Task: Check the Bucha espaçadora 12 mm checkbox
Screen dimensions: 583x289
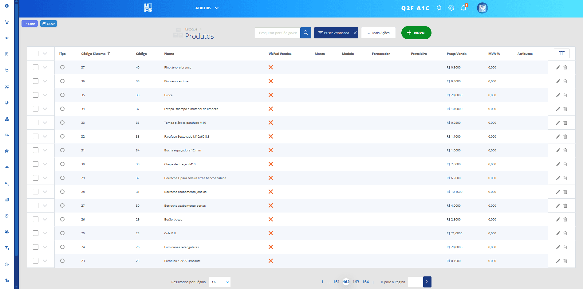Action: (36, 150)
